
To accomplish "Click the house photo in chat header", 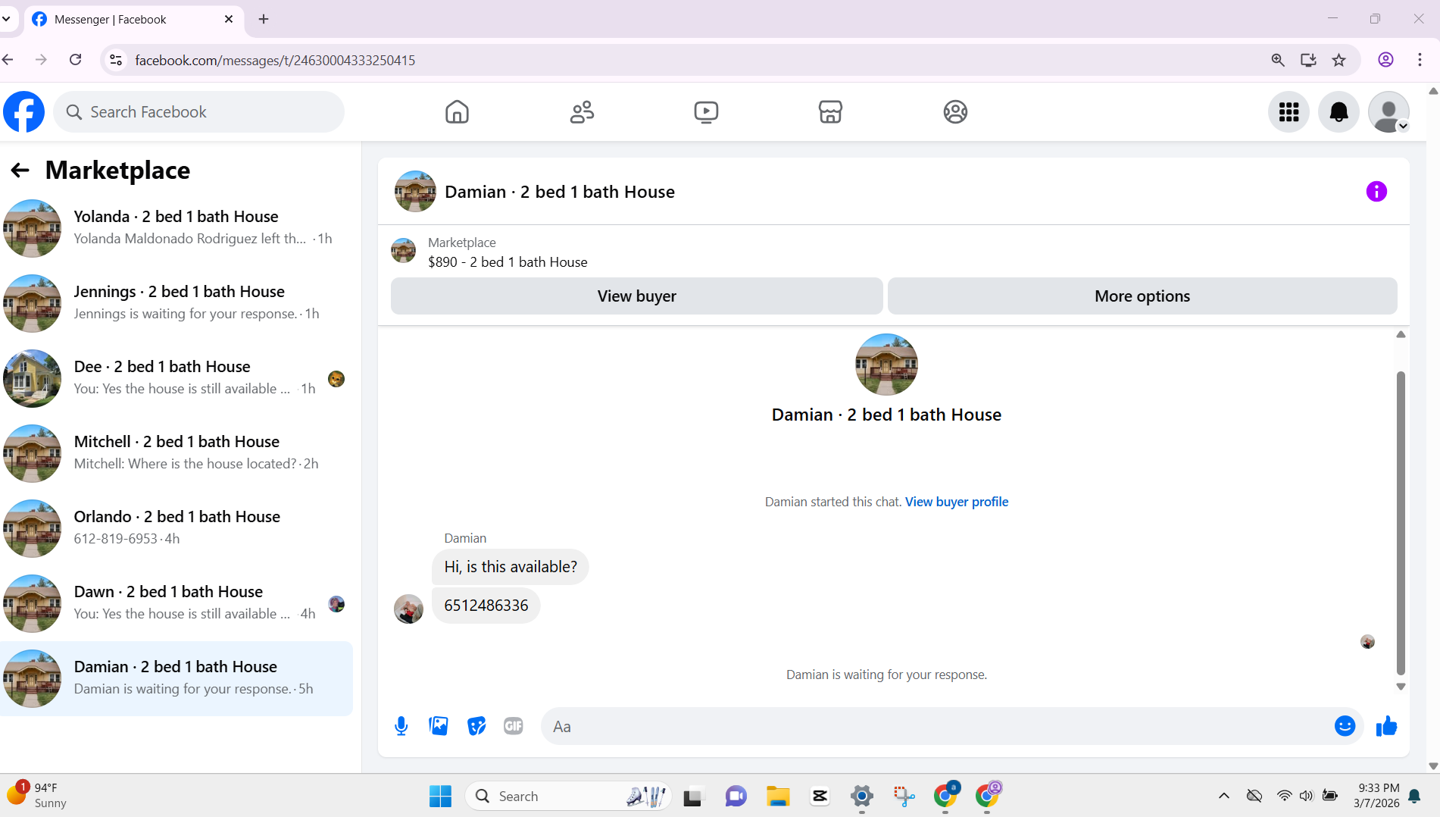I will coord(415,191).
